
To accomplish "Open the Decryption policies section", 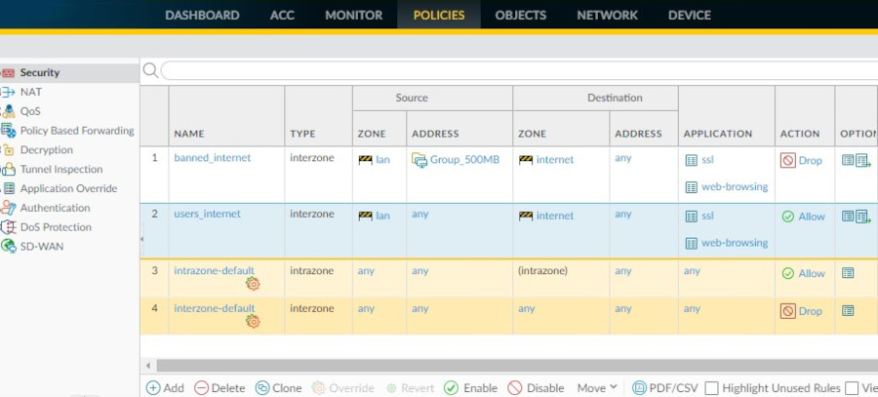I will coord(47,150).
